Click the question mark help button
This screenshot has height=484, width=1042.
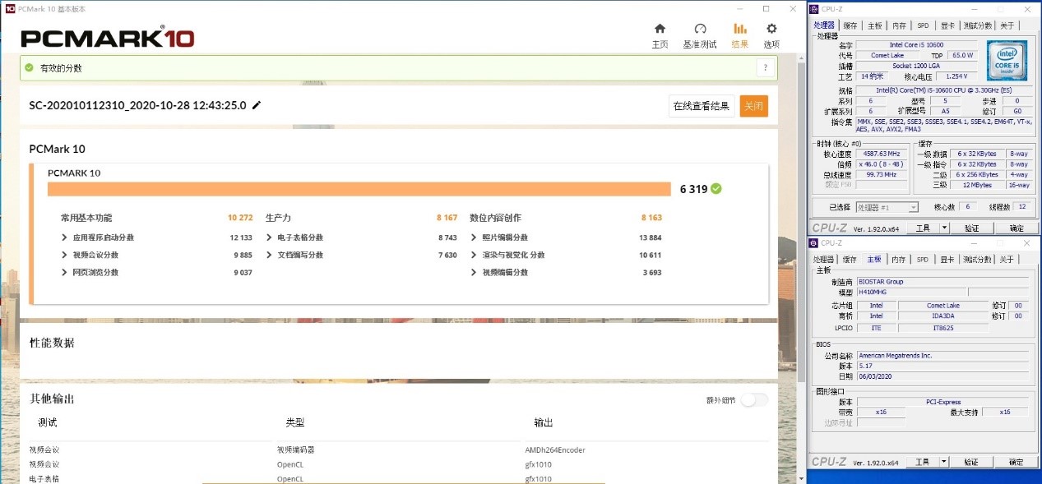click(x=766, y=68)
